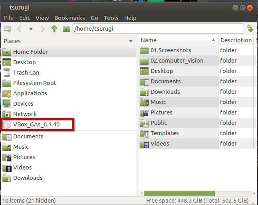Image resolution: width=258 pixels, height=205 pixels.
Task: Click the new tab icon in toolbar
Action: coord(8,29)
